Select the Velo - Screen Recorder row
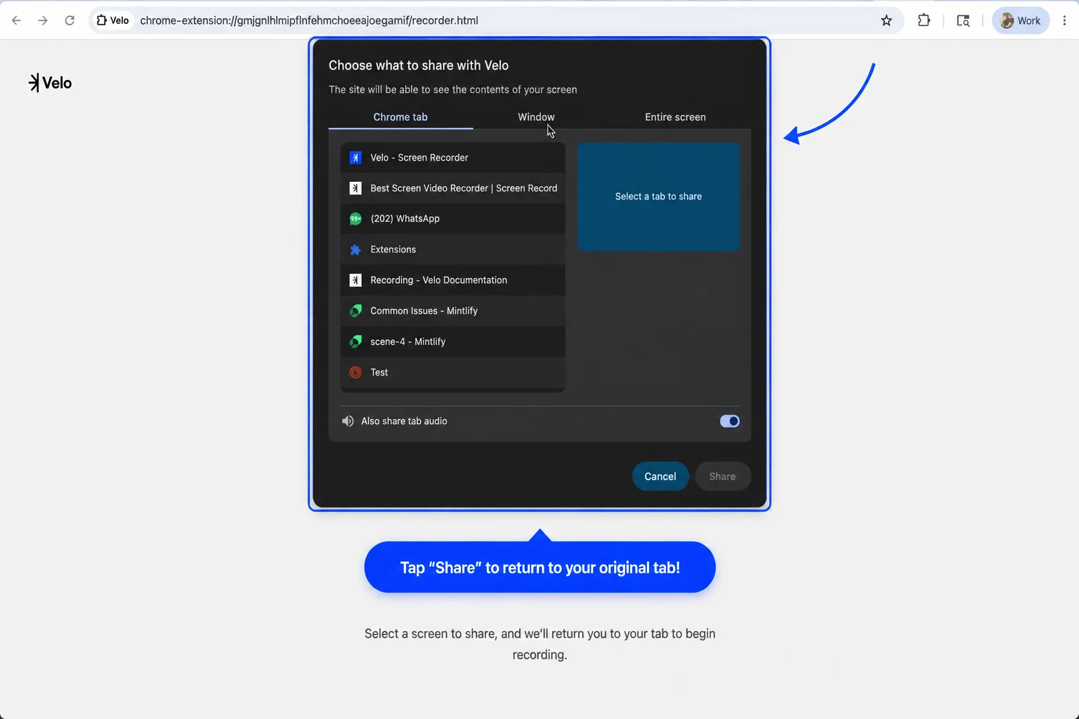Screen dimensions: 1079x719 [452, 158]
